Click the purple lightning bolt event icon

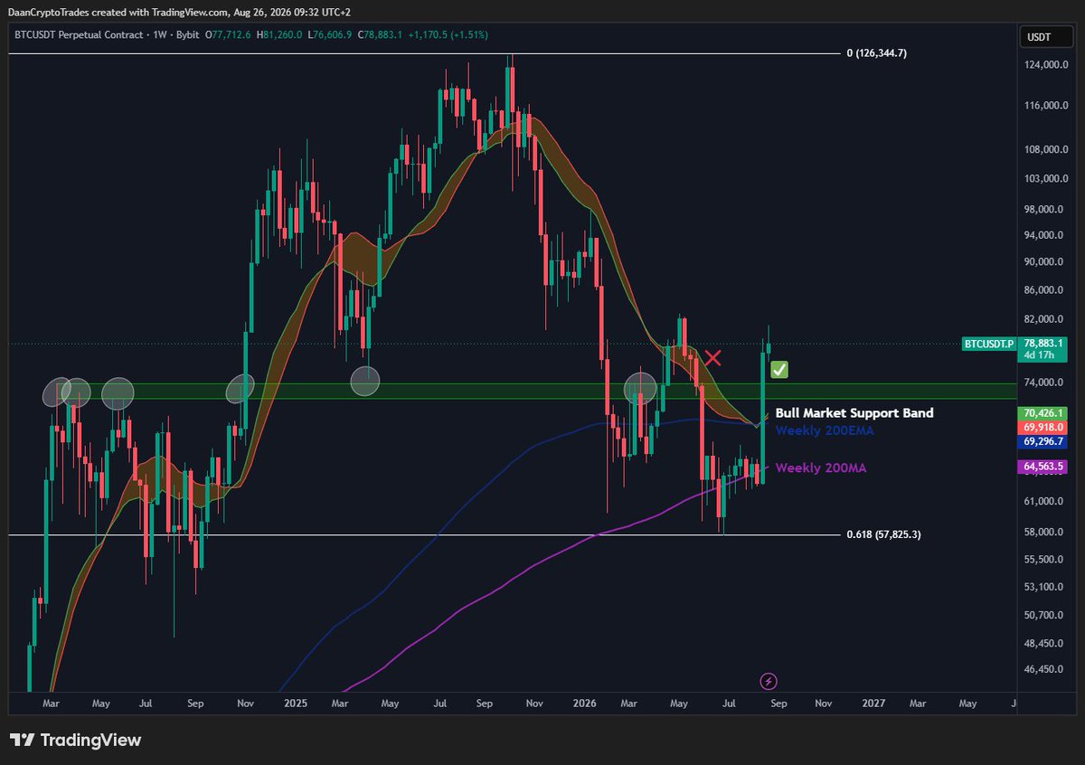[769, 681]
